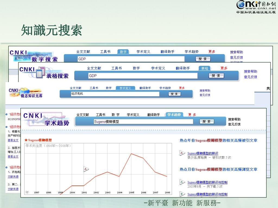This screenshot has width=278, height=208.
Task: Click the B icon in the hot-month article list
Action: pos(182,194)
